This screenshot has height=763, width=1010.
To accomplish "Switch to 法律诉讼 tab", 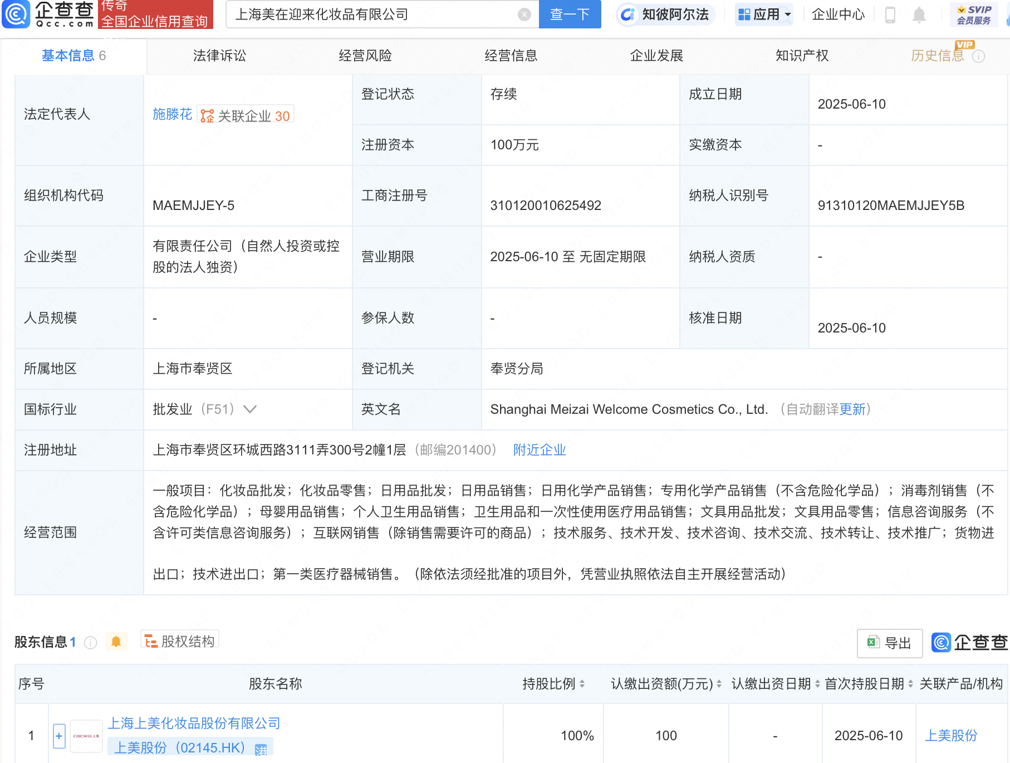I will pyautogui.click(x=219, y=56).
